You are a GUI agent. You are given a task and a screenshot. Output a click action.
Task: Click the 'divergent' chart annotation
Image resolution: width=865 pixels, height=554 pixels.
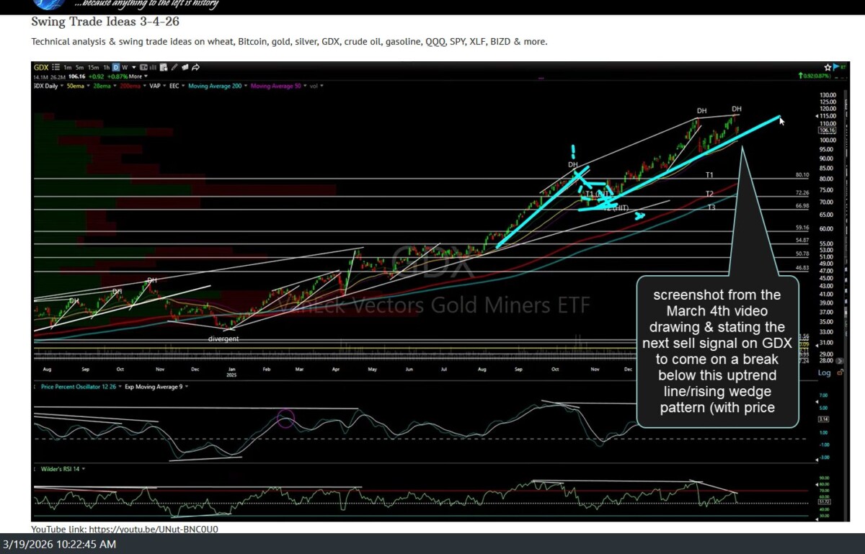point(223,339)
